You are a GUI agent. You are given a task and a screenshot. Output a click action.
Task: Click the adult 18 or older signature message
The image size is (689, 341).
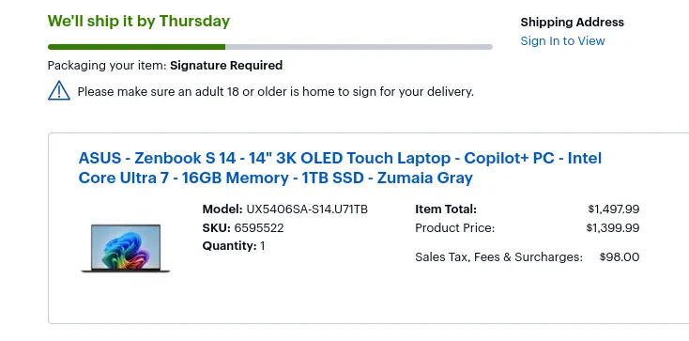pyautogui.click(x=276, y=92)
